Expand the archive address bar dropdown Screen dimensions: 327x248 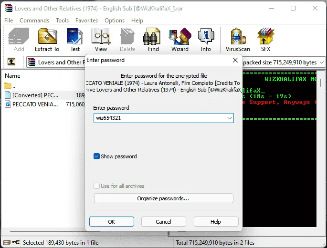[322, 62]
